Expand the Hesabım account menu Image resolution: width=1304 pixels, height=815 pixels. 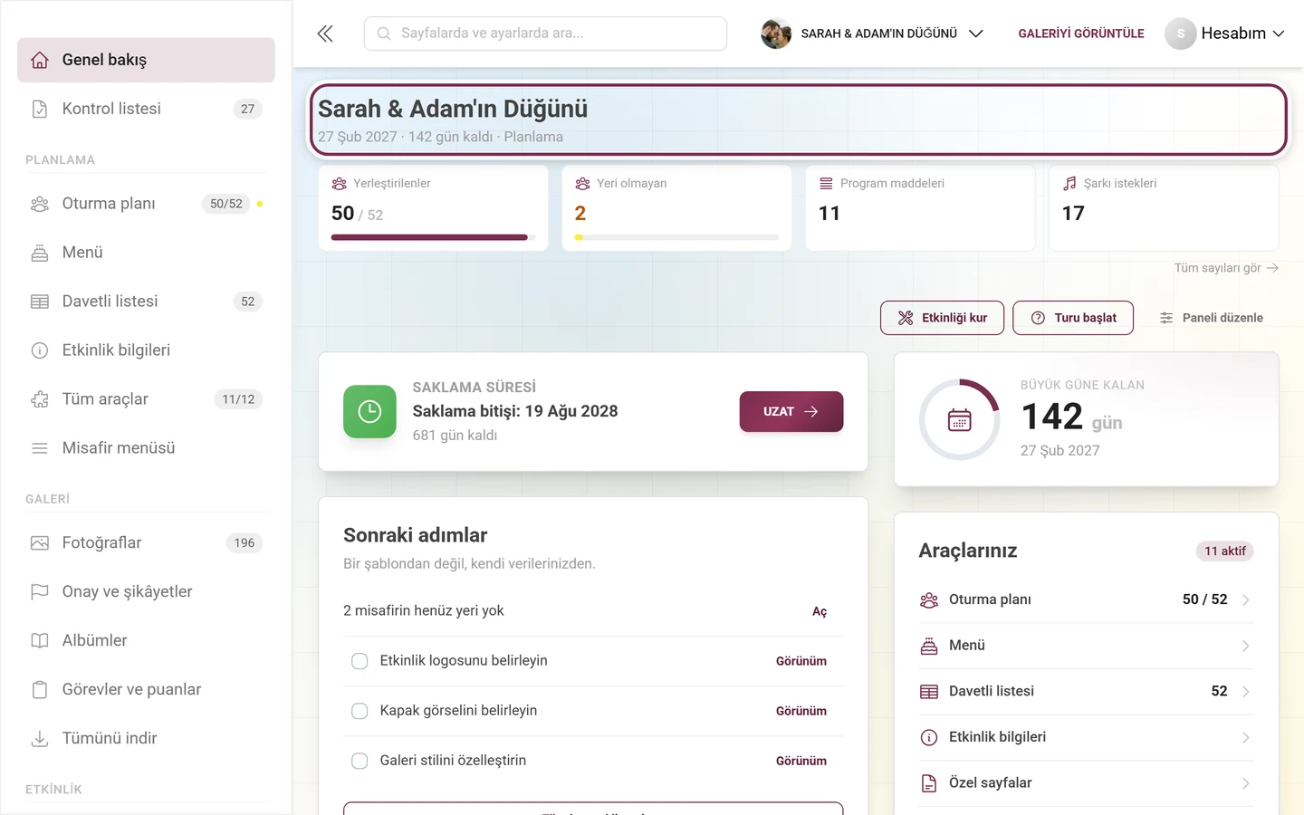coord(1225,34)
